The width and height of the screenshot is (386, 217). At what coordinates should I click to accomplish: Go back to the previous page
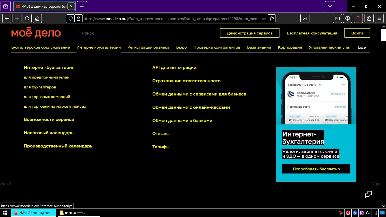7,18
